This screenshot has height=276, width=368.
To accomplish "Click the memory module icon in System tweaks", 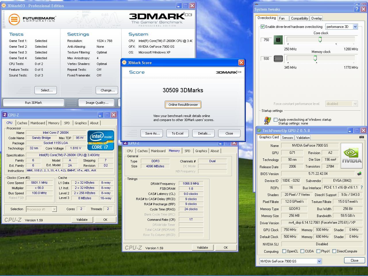I will point(278,59).
